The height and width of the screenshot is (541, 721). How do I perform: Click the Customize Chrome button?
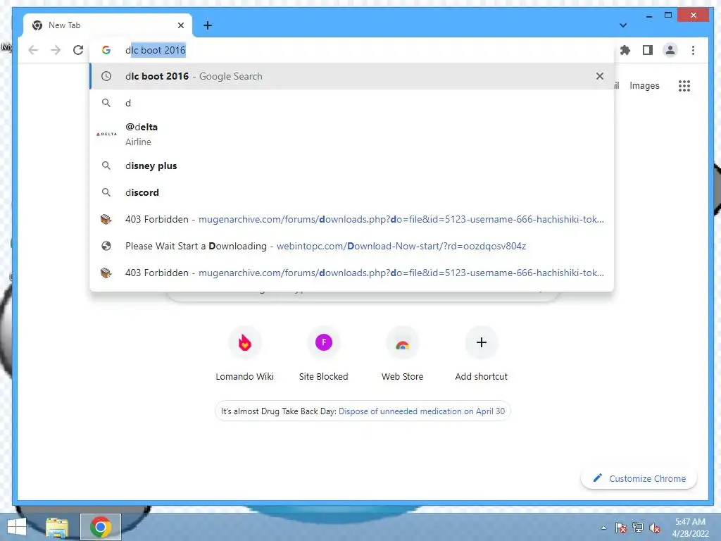point(639,478)
